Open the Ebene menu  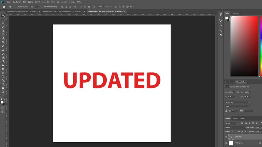point(30,2)
